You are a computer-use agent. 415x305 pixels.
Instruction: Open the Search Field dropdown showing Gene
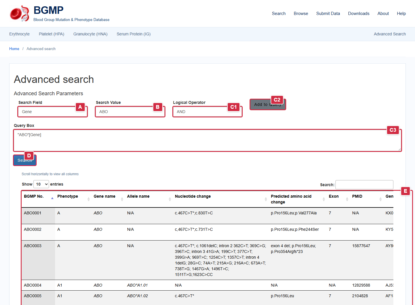52,112
